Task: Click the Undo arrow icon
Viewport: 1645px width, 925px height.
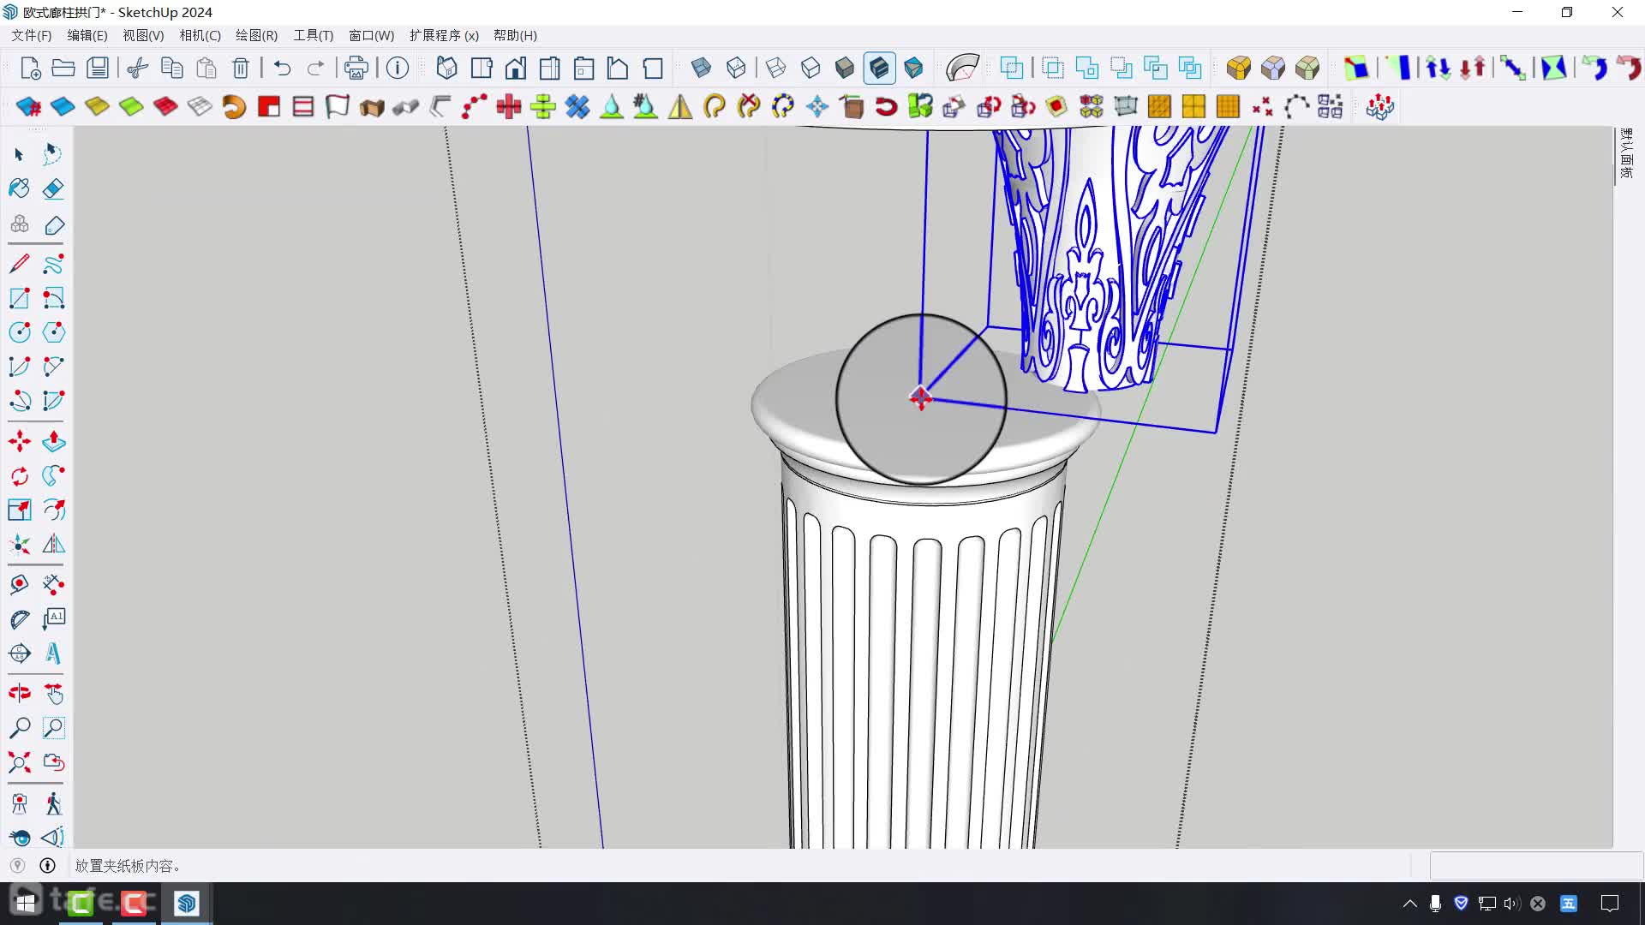Action: pyautogui.click(x=282, y=68)
